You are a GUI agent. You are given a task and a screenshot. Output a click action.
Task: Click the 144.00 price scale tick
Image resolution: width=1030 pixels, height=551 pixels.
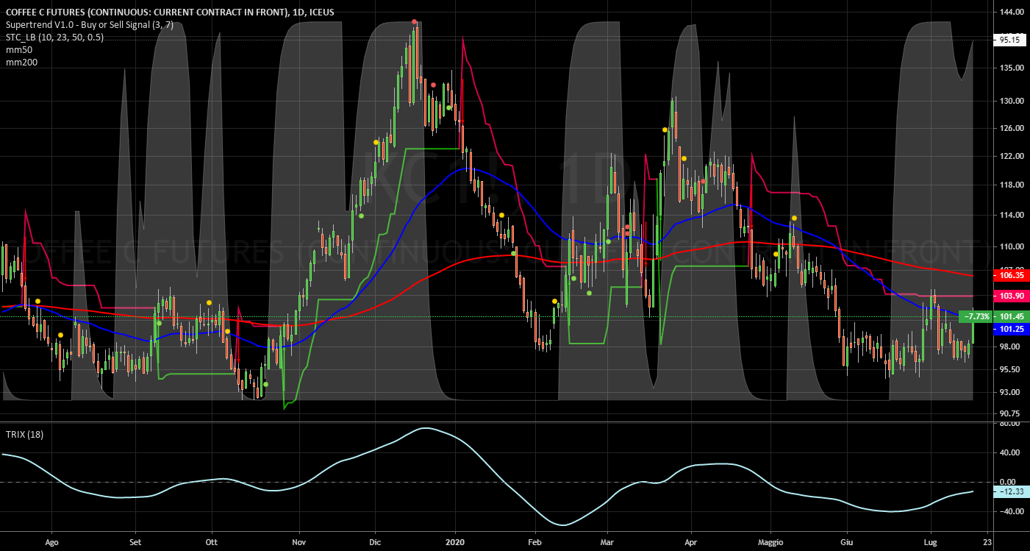[x=1011, y=13]
